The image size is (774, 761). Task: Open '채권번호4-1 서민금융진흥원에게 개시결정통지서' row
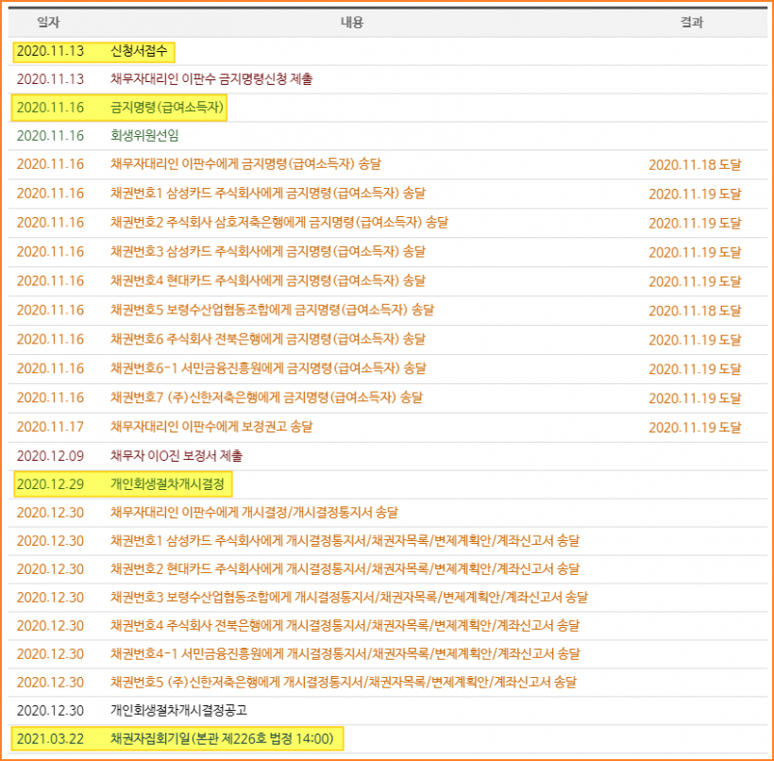[345, 653]
